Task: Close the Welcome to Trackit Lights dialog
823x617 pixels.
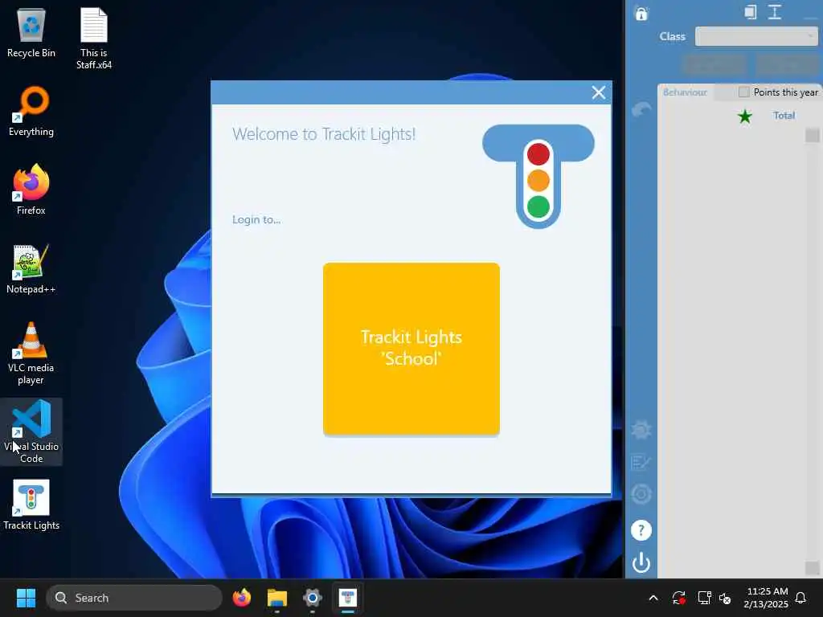Action: click(598, 93)
